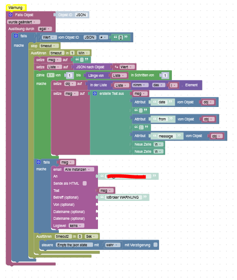Open i variable dropdown in zähle block
Screen dimensions: 237x280
tap(50, 75)
